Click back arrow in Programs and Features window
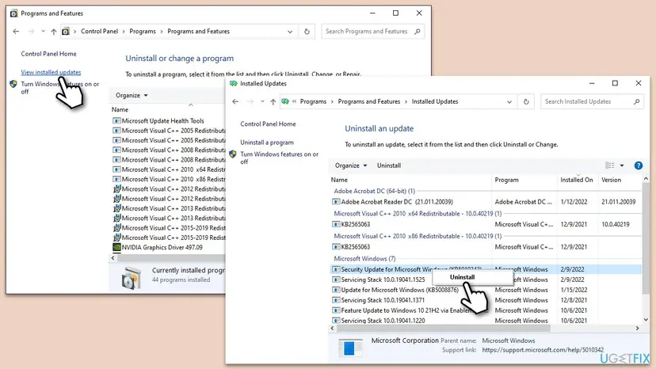Viewport: 656px width, 369px height. pyautogui.click(x=16, y=32)
